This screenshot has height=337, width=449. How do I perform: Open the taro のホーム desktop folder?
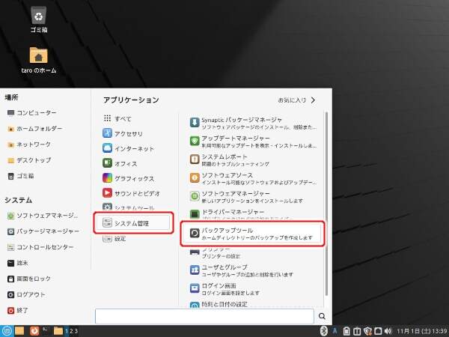[x=39, y=60]
